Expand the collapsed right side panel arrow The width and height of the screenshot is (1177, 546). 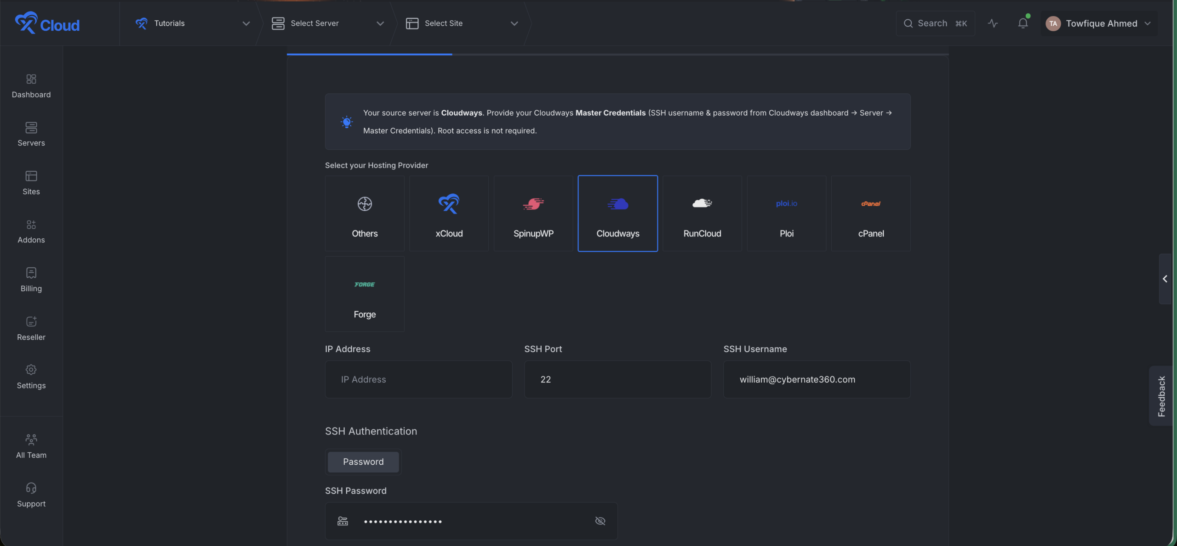[1165, 279]
